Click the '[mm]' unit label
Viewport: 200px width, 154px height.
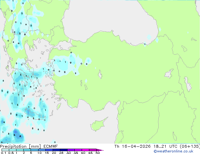click(35, 146)
